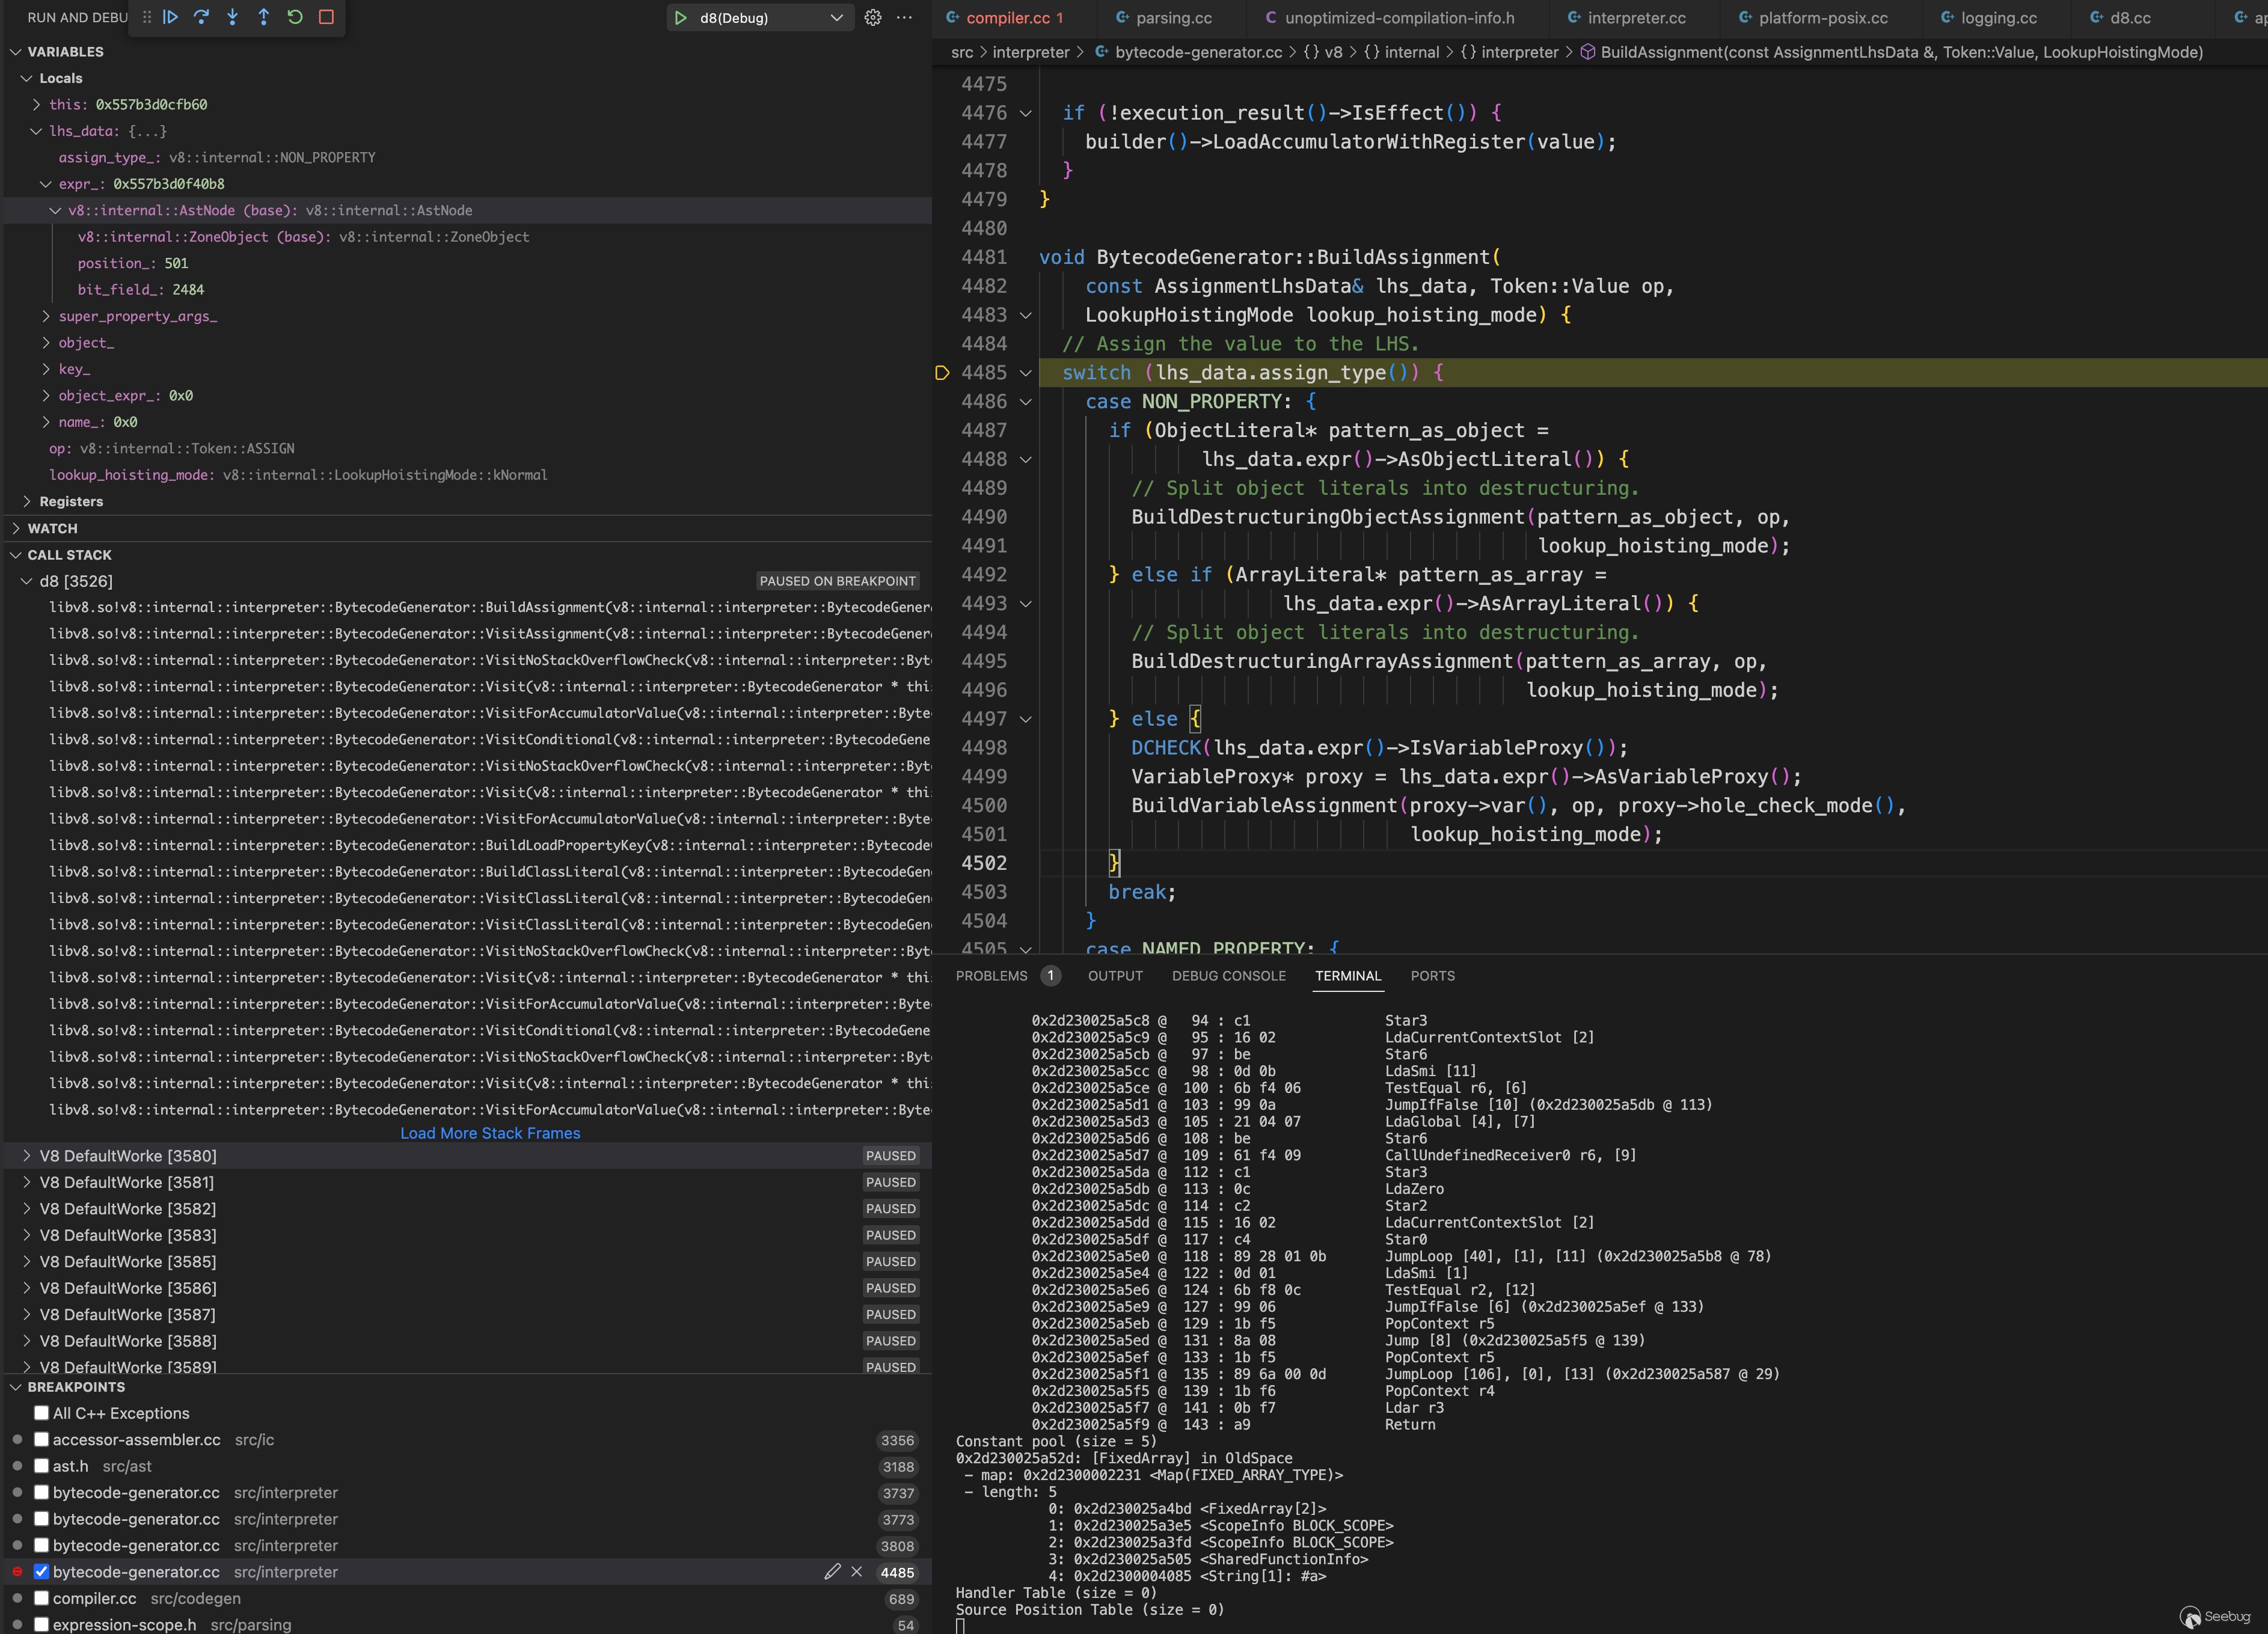Click the Continue debug button

pos(171,17)
